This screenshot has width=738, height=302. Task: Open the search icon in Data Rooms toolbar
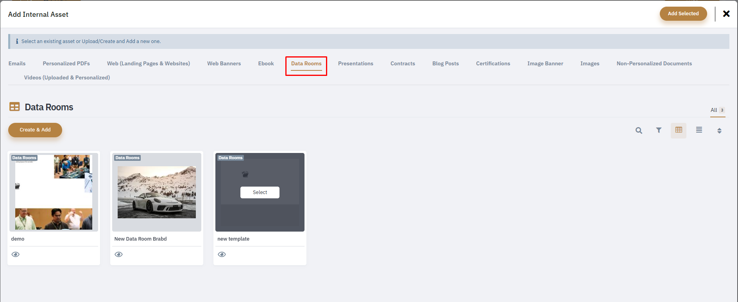[x=639, y=131]
